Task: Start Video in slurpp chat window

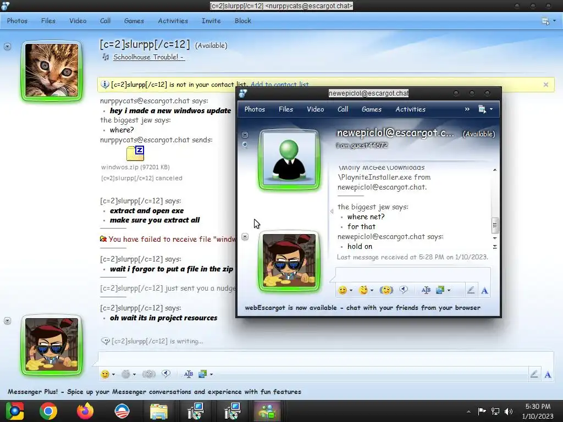Action: pos(78,21)
